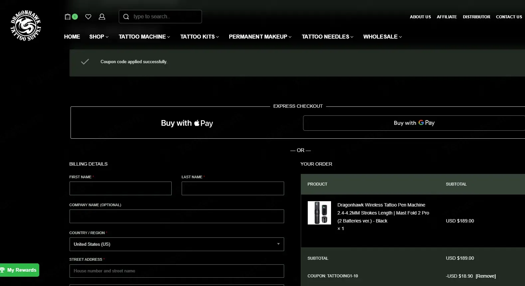Open the ABOUT US page
The image size is (525, 286).
(420, 17)
